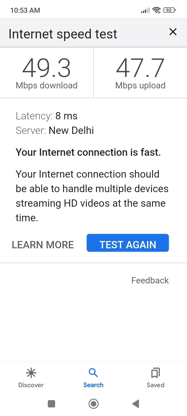Tap the 10:53 AM status bar clock
The width and height of the screenshot is (187, 416).
25,10
